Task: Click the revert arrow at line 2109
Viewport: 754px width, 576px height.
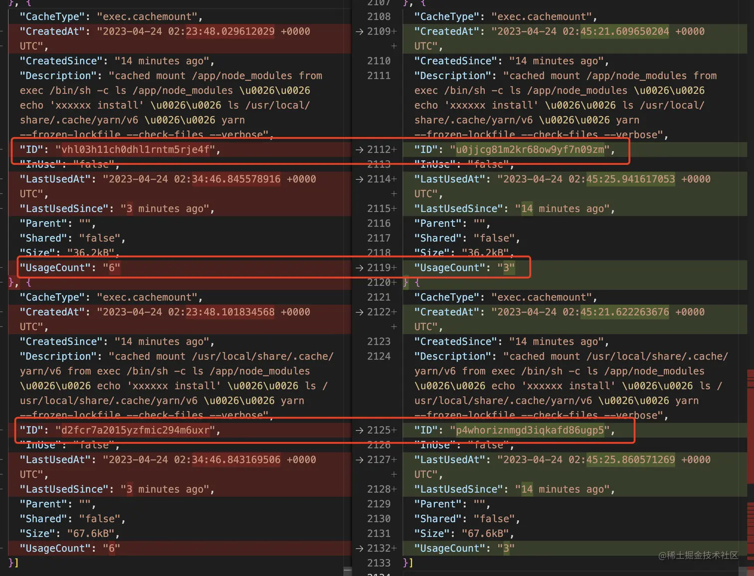Action: (359, 31)
